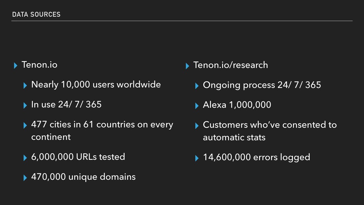The width and height of the screenshot is (364, 205).
Task: Click the 470,000 unique domains text
Action: pos(83,177)
